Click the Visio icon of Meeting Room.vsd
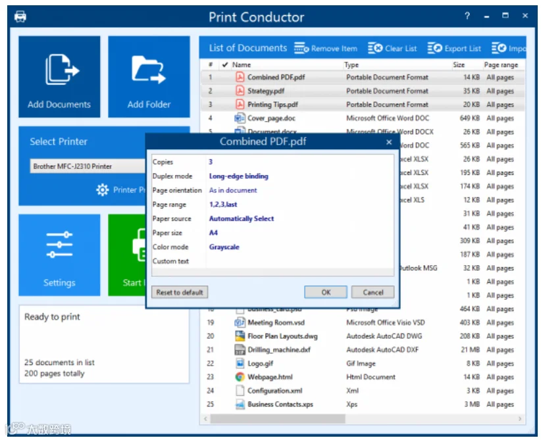The height and width of the screenshot is (440, 541). pyautogui.click(x=240, y=322)
